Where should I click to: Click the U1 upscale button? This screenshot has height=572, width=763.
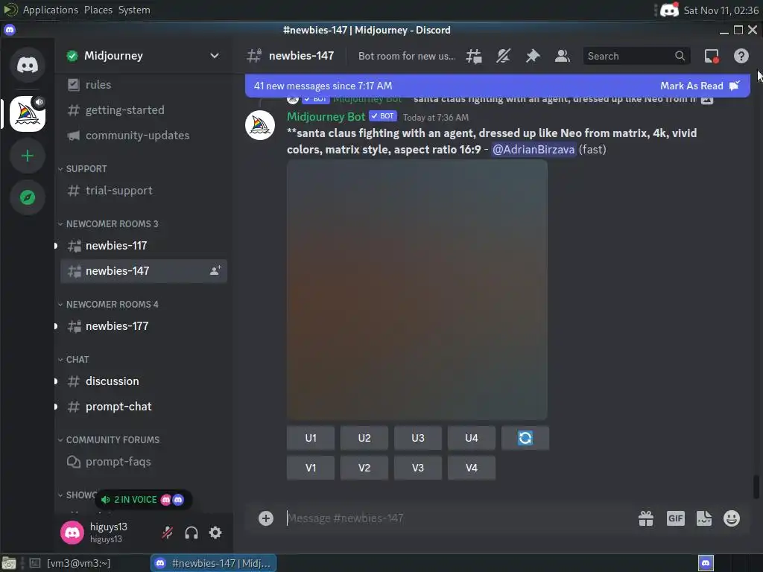point(311,438)
